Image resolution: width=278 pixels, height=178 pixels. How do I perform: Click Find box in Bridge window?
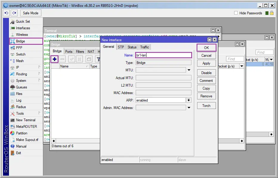pos(235,59)
